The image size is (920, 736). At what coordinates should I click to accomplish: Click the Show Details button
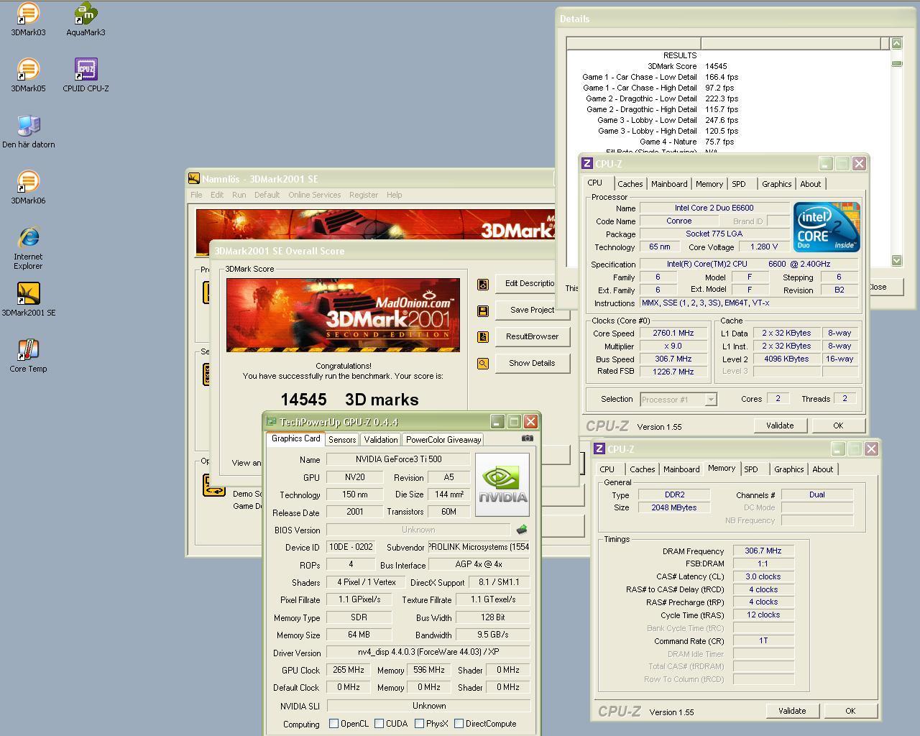[532, 363]
